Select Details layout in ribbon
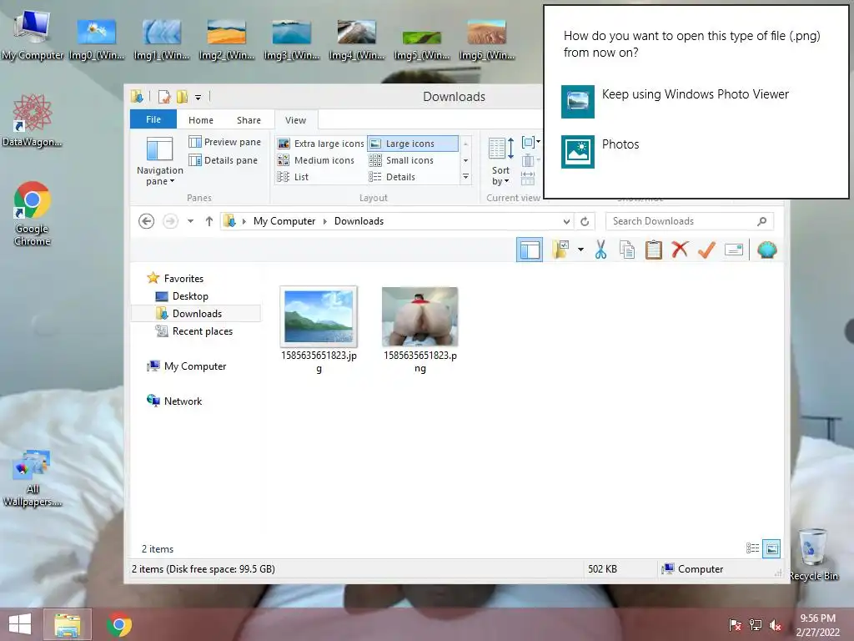 point(392,177)
